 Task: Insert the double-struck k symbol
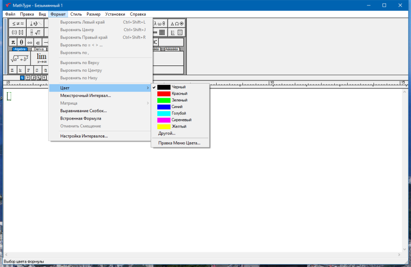[21, 70]
